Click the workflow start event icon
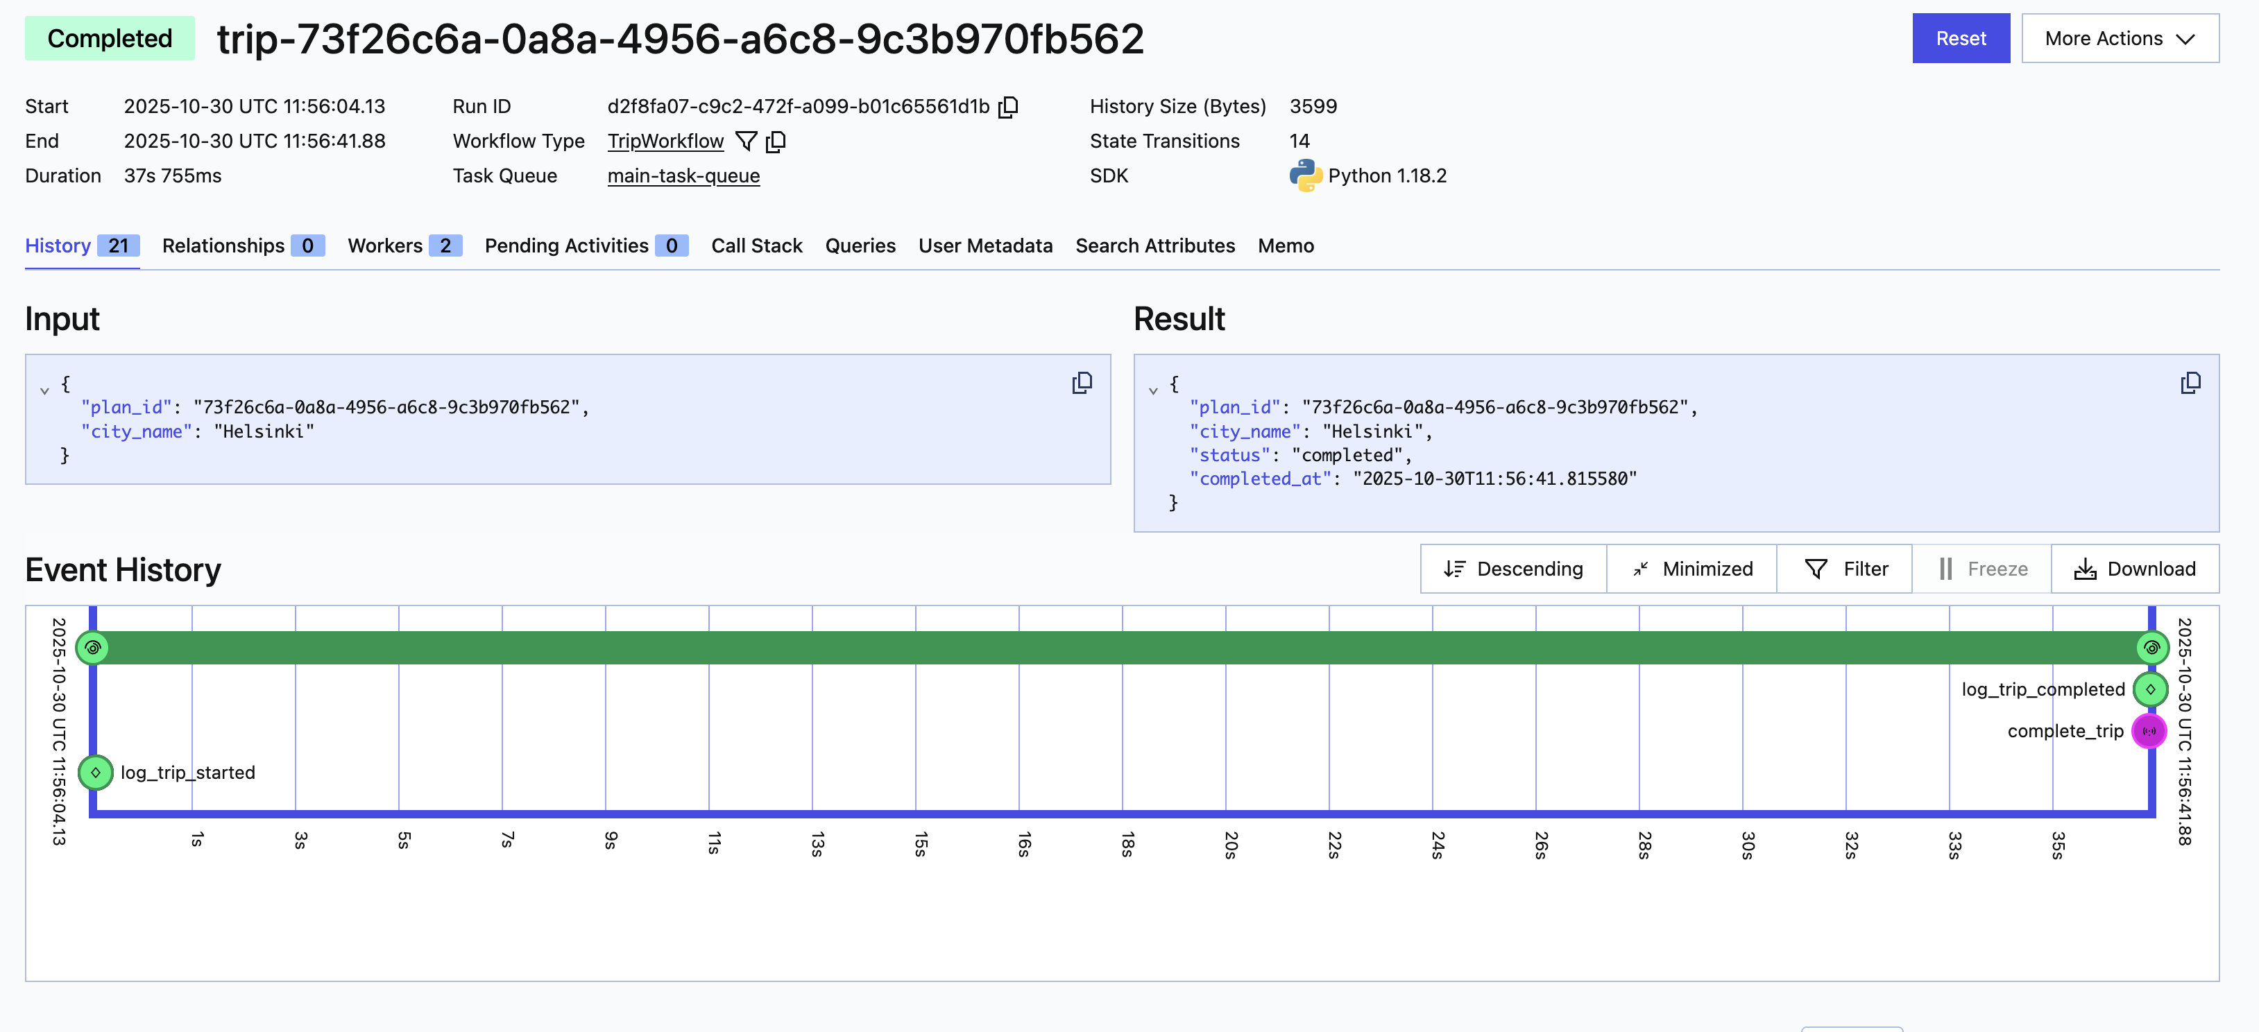The width and height of the screenshot is (2259, 1032). (x=93, y=648)
